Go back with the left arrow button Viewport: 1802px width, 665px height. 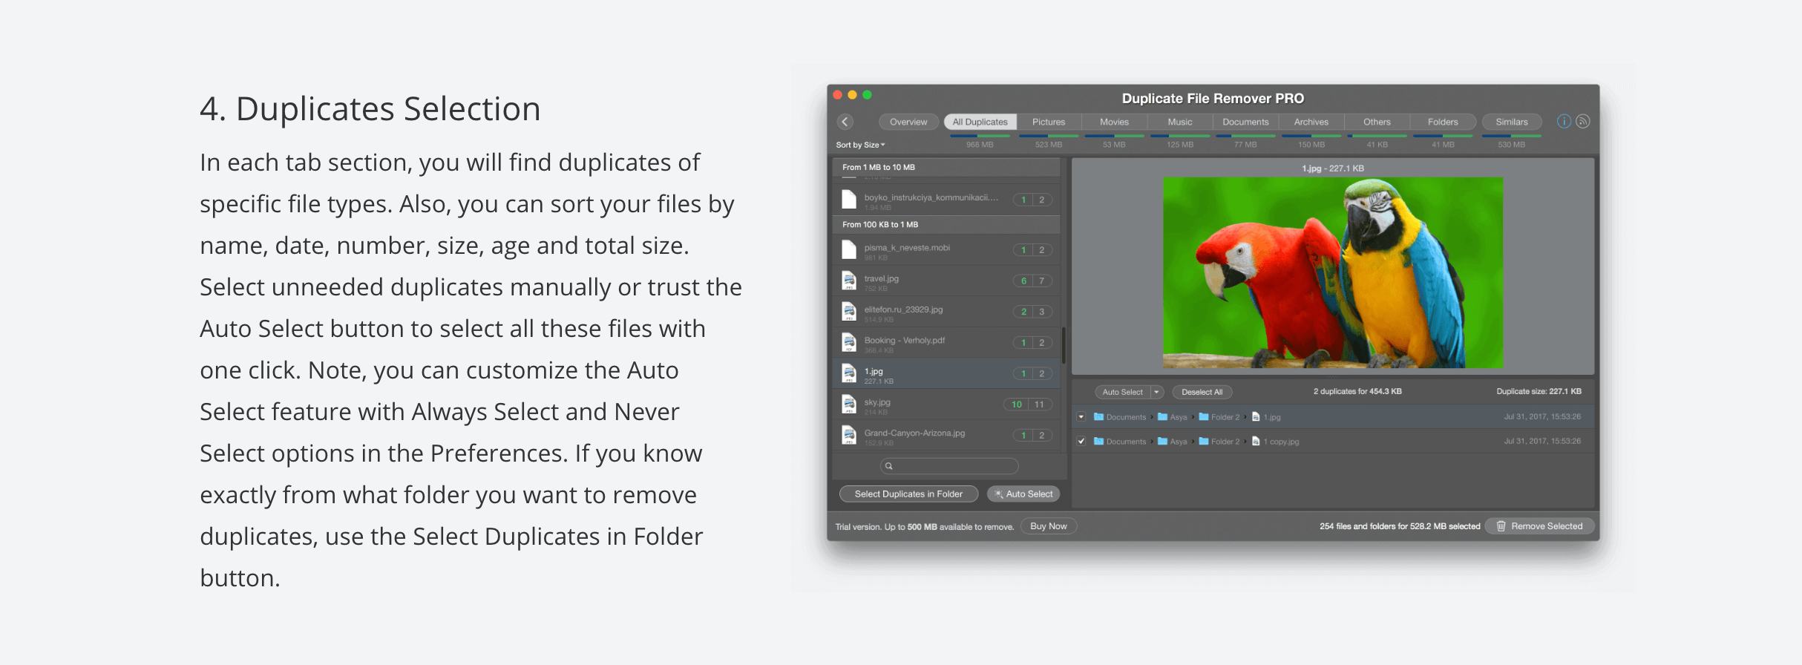[x=845, y=122]
